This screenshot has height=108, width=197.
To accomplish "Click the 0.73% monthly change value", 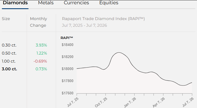I will point(41,69).
